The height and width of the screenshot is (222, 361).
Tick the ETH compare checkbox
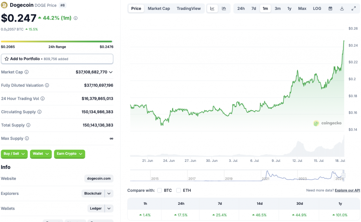coord(178,190)
